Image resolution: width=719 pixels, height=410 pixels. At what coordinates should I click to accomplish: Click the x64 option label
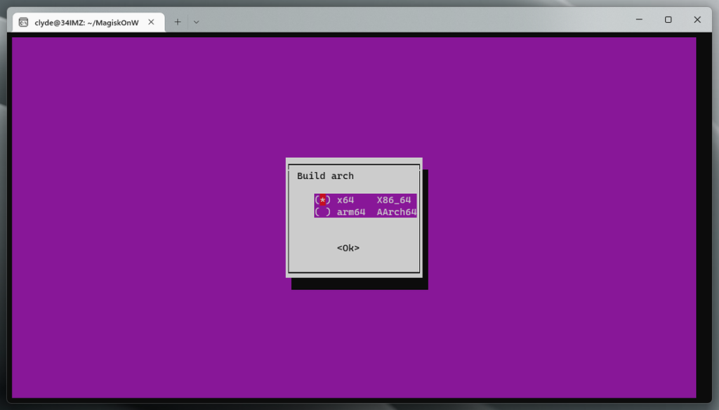345,200
